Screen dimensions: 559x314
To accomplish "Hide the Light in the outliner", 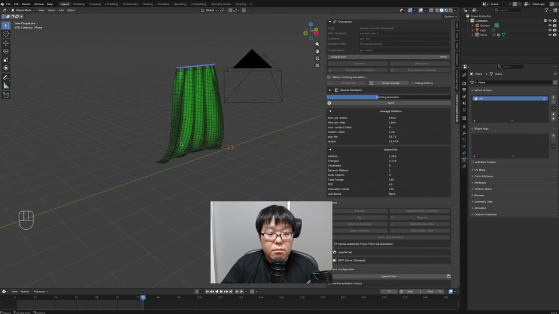I will pyautogui.click(x=550, y=30).
